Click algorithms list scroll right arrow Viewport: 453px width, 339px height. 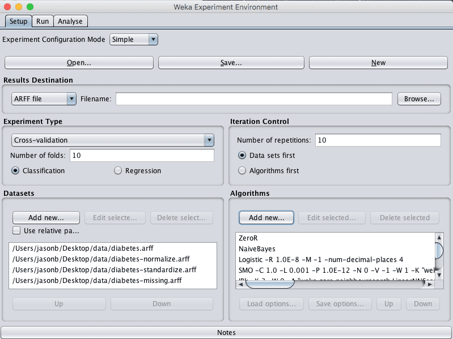point(430,285)
